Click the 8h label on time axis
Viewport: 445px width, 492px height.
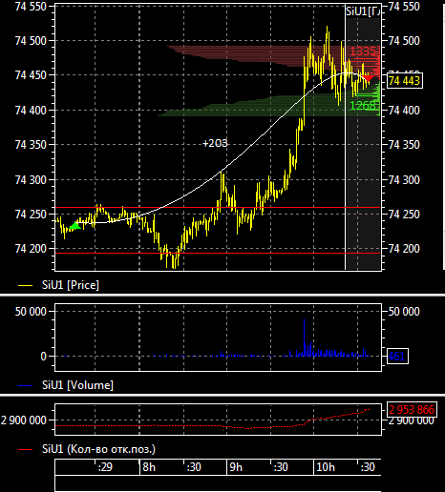(149, 467)
